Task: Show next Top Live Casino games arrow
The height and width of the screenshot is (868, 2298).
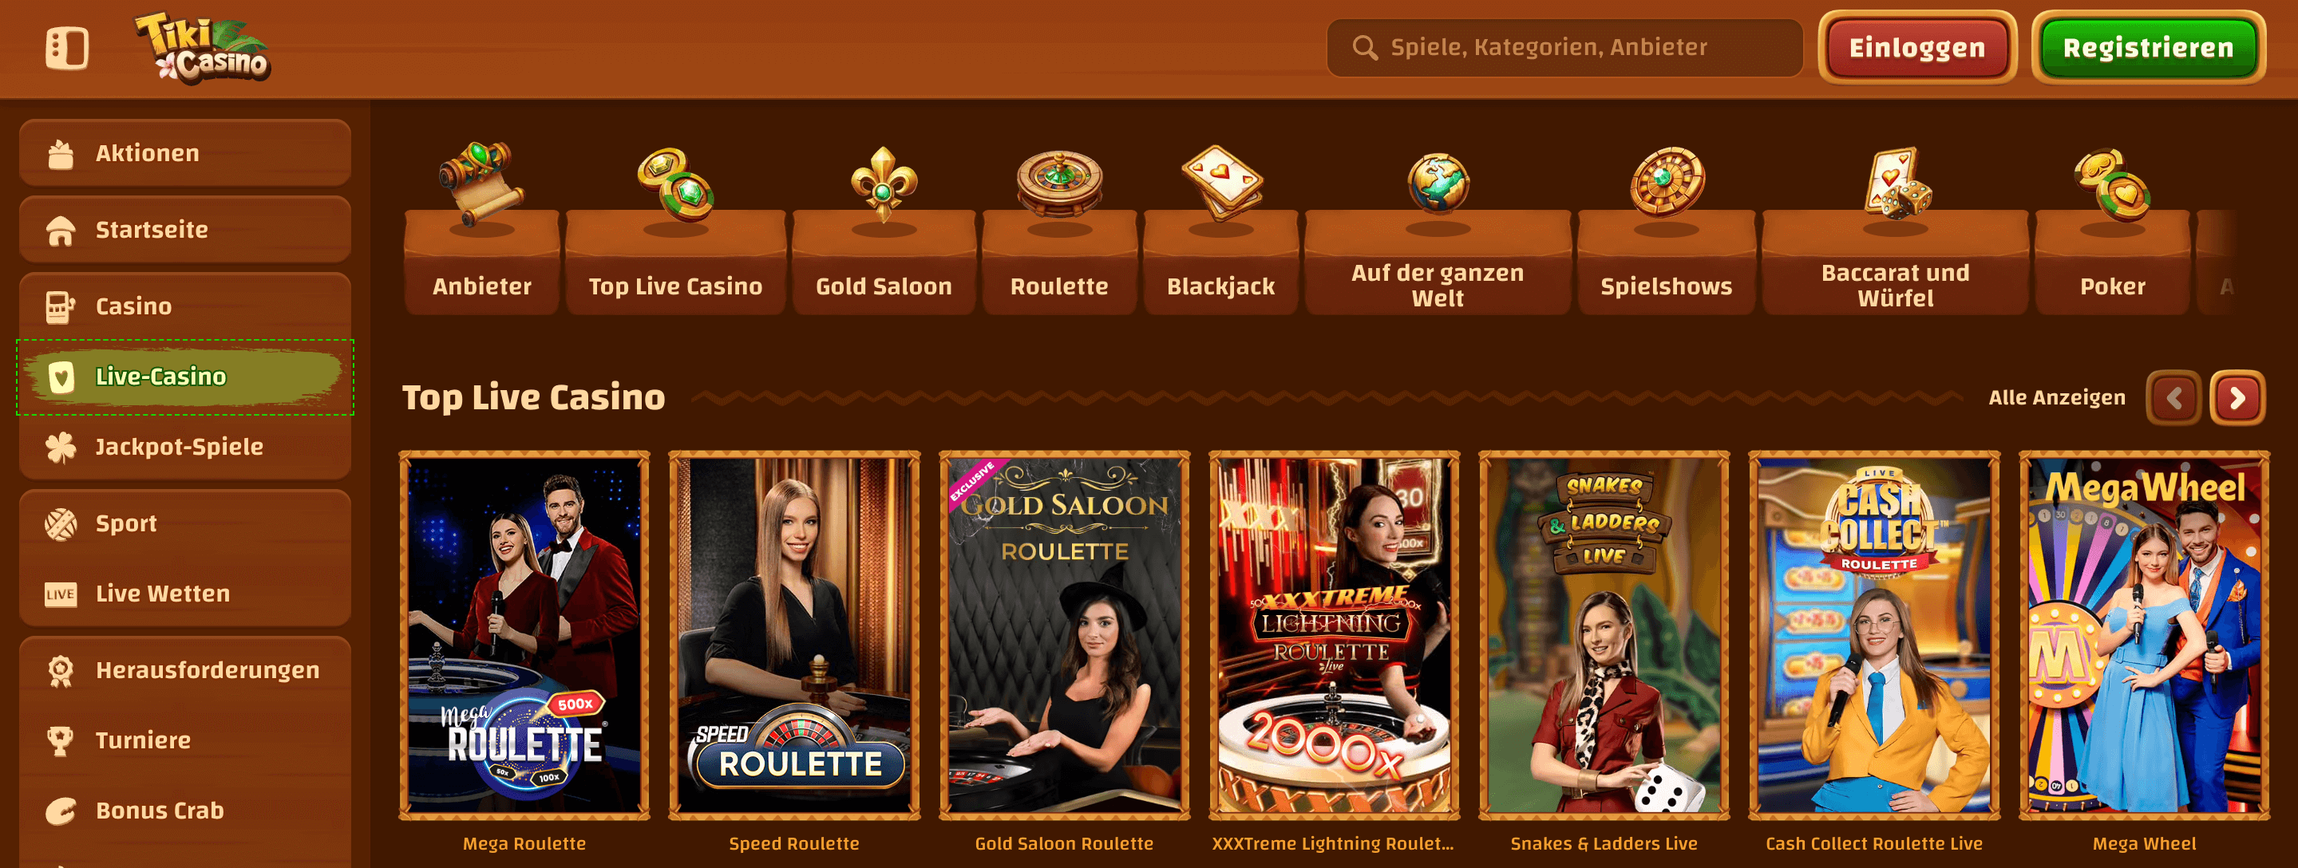Action: click(x=2237, y=398)
